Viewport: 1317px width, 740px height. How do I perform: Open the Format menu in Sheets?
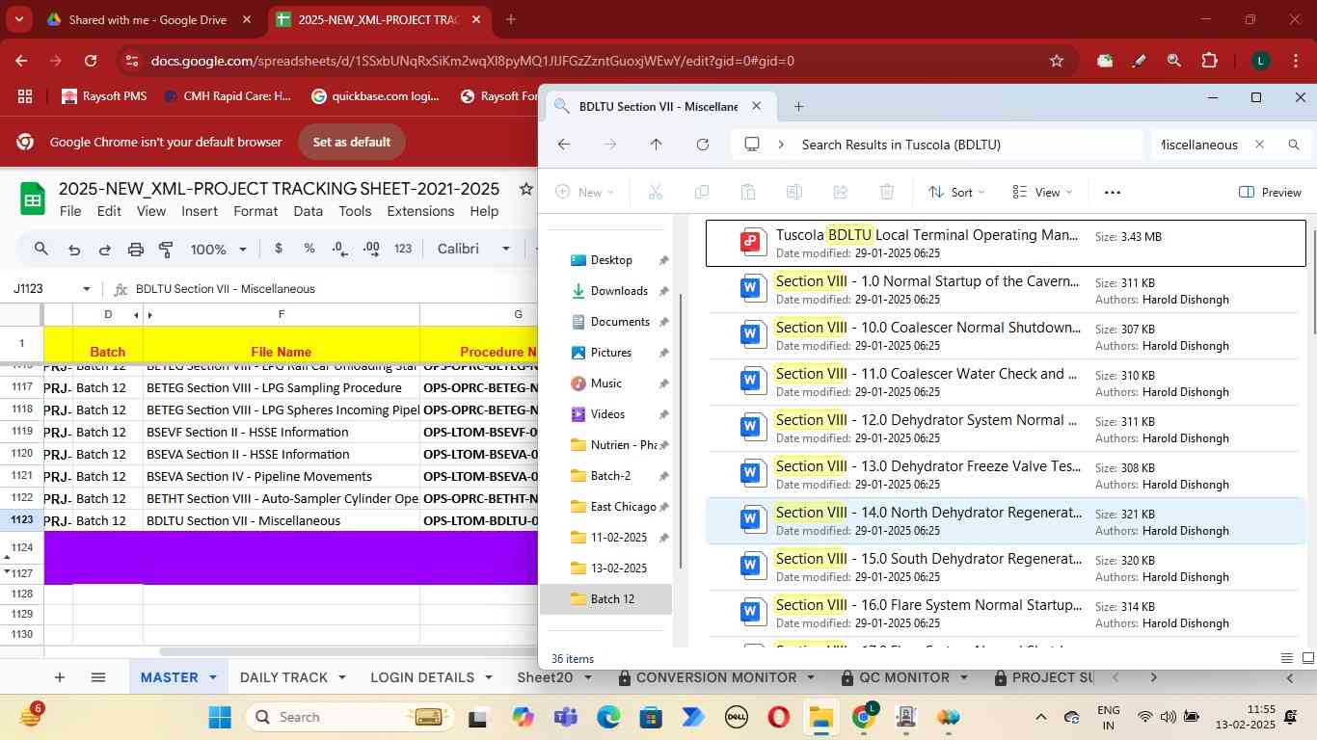255,211
